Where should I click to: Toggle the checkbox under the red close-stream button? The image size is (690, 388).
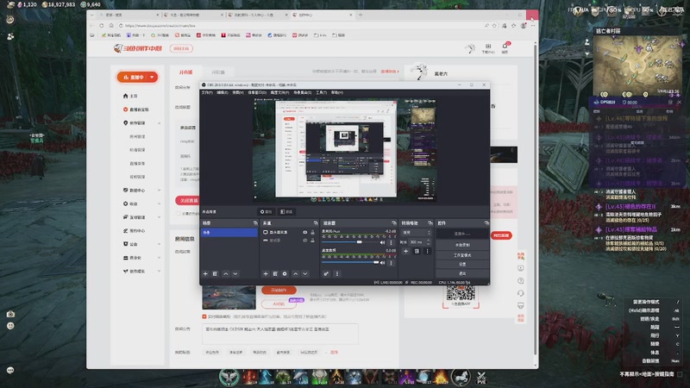[179, 213]
